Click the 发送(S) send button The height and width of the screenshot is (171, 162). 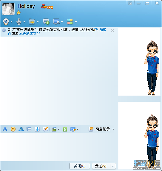coord(101,166)
